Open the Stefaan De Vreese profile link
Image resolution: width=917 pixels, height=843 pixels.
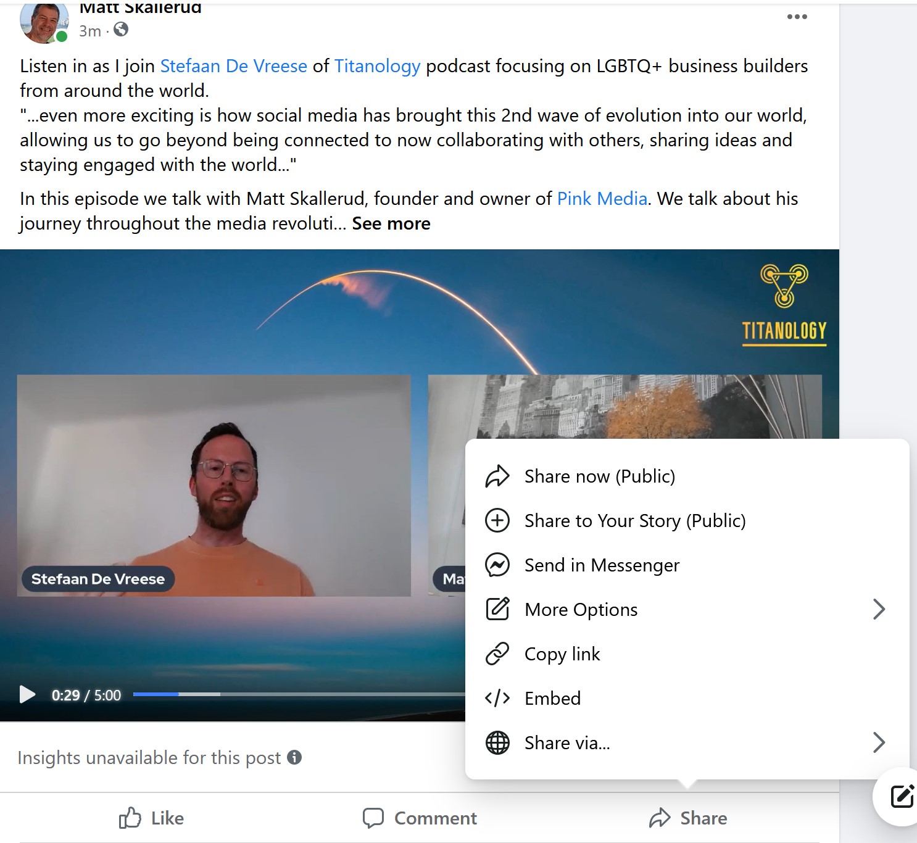tap(233, 66)
